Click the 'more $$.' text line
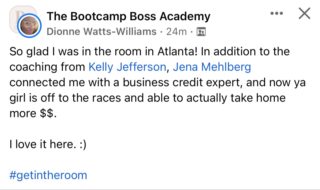320x190 pixels. [x=33, y=113]
